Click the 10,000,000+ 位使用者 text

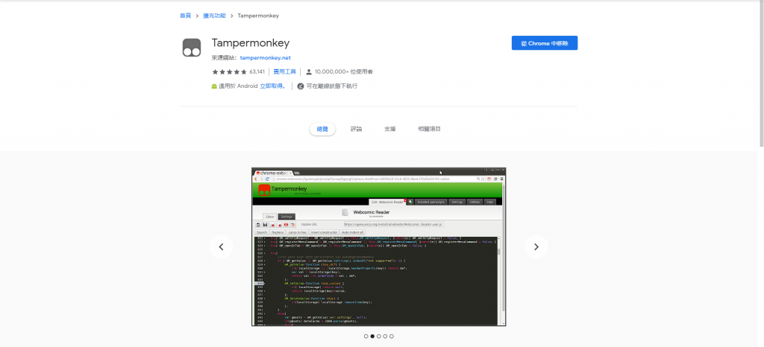coord(343,72)
